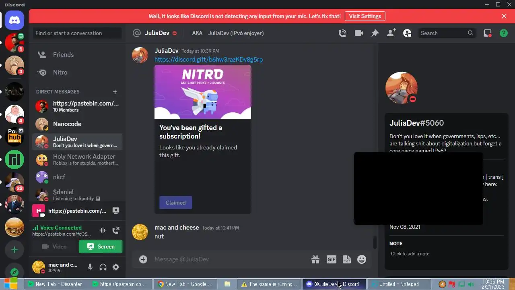Add friends to this DM

[x=391, y=33]
